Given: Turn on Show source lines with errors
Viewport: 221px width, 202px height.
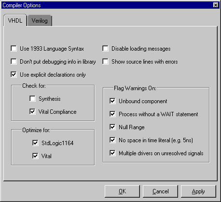Looking at the screenshot, I should point(105,62).
